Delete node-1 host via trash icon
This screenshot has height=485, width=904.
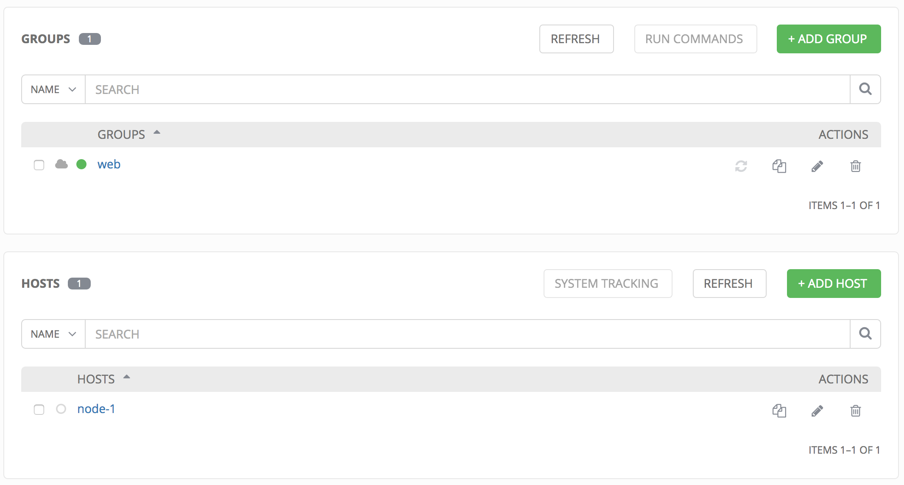855,411
